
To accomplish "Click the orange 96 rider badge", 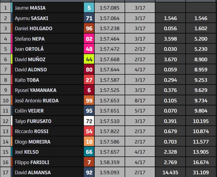I will tap(89, 28).
